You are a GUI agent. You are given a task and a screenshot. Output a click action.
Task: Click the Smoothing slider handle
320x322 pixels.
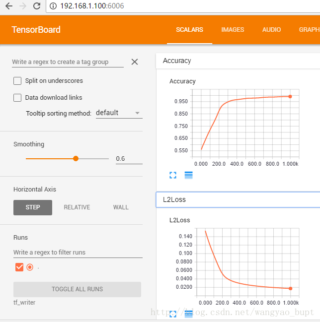76,159
